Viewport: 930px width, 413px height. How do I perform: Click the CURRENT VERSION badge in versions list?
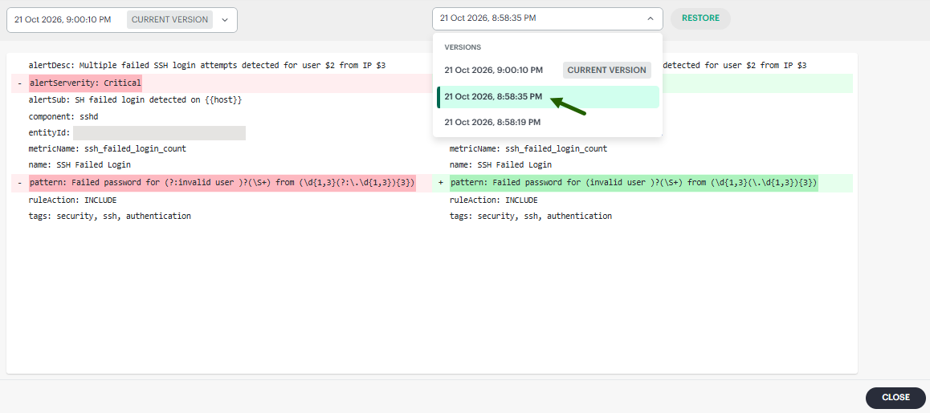click(607, 70)
